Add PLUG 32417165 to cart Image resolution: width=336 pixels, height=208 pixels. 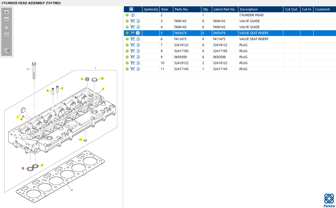(133, 51)
